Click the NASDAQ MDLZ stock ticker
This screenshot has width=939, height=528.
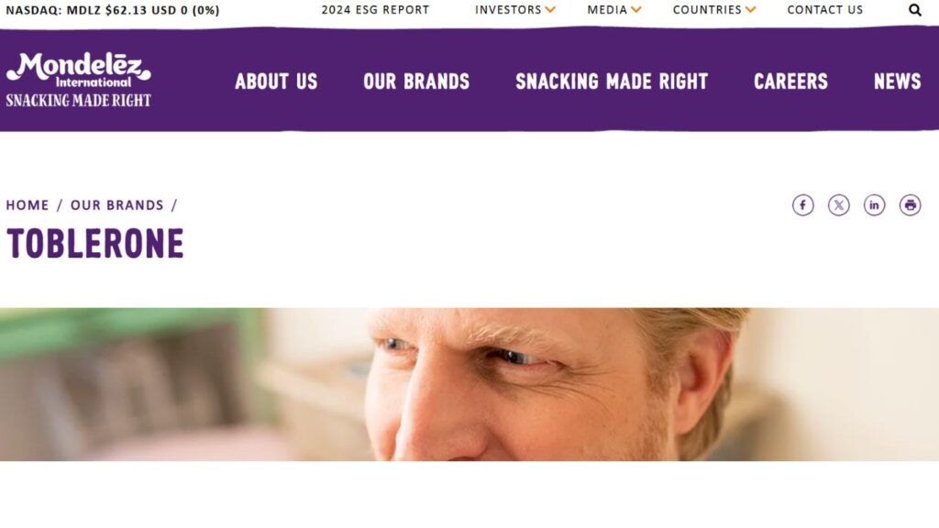point(113,10)
